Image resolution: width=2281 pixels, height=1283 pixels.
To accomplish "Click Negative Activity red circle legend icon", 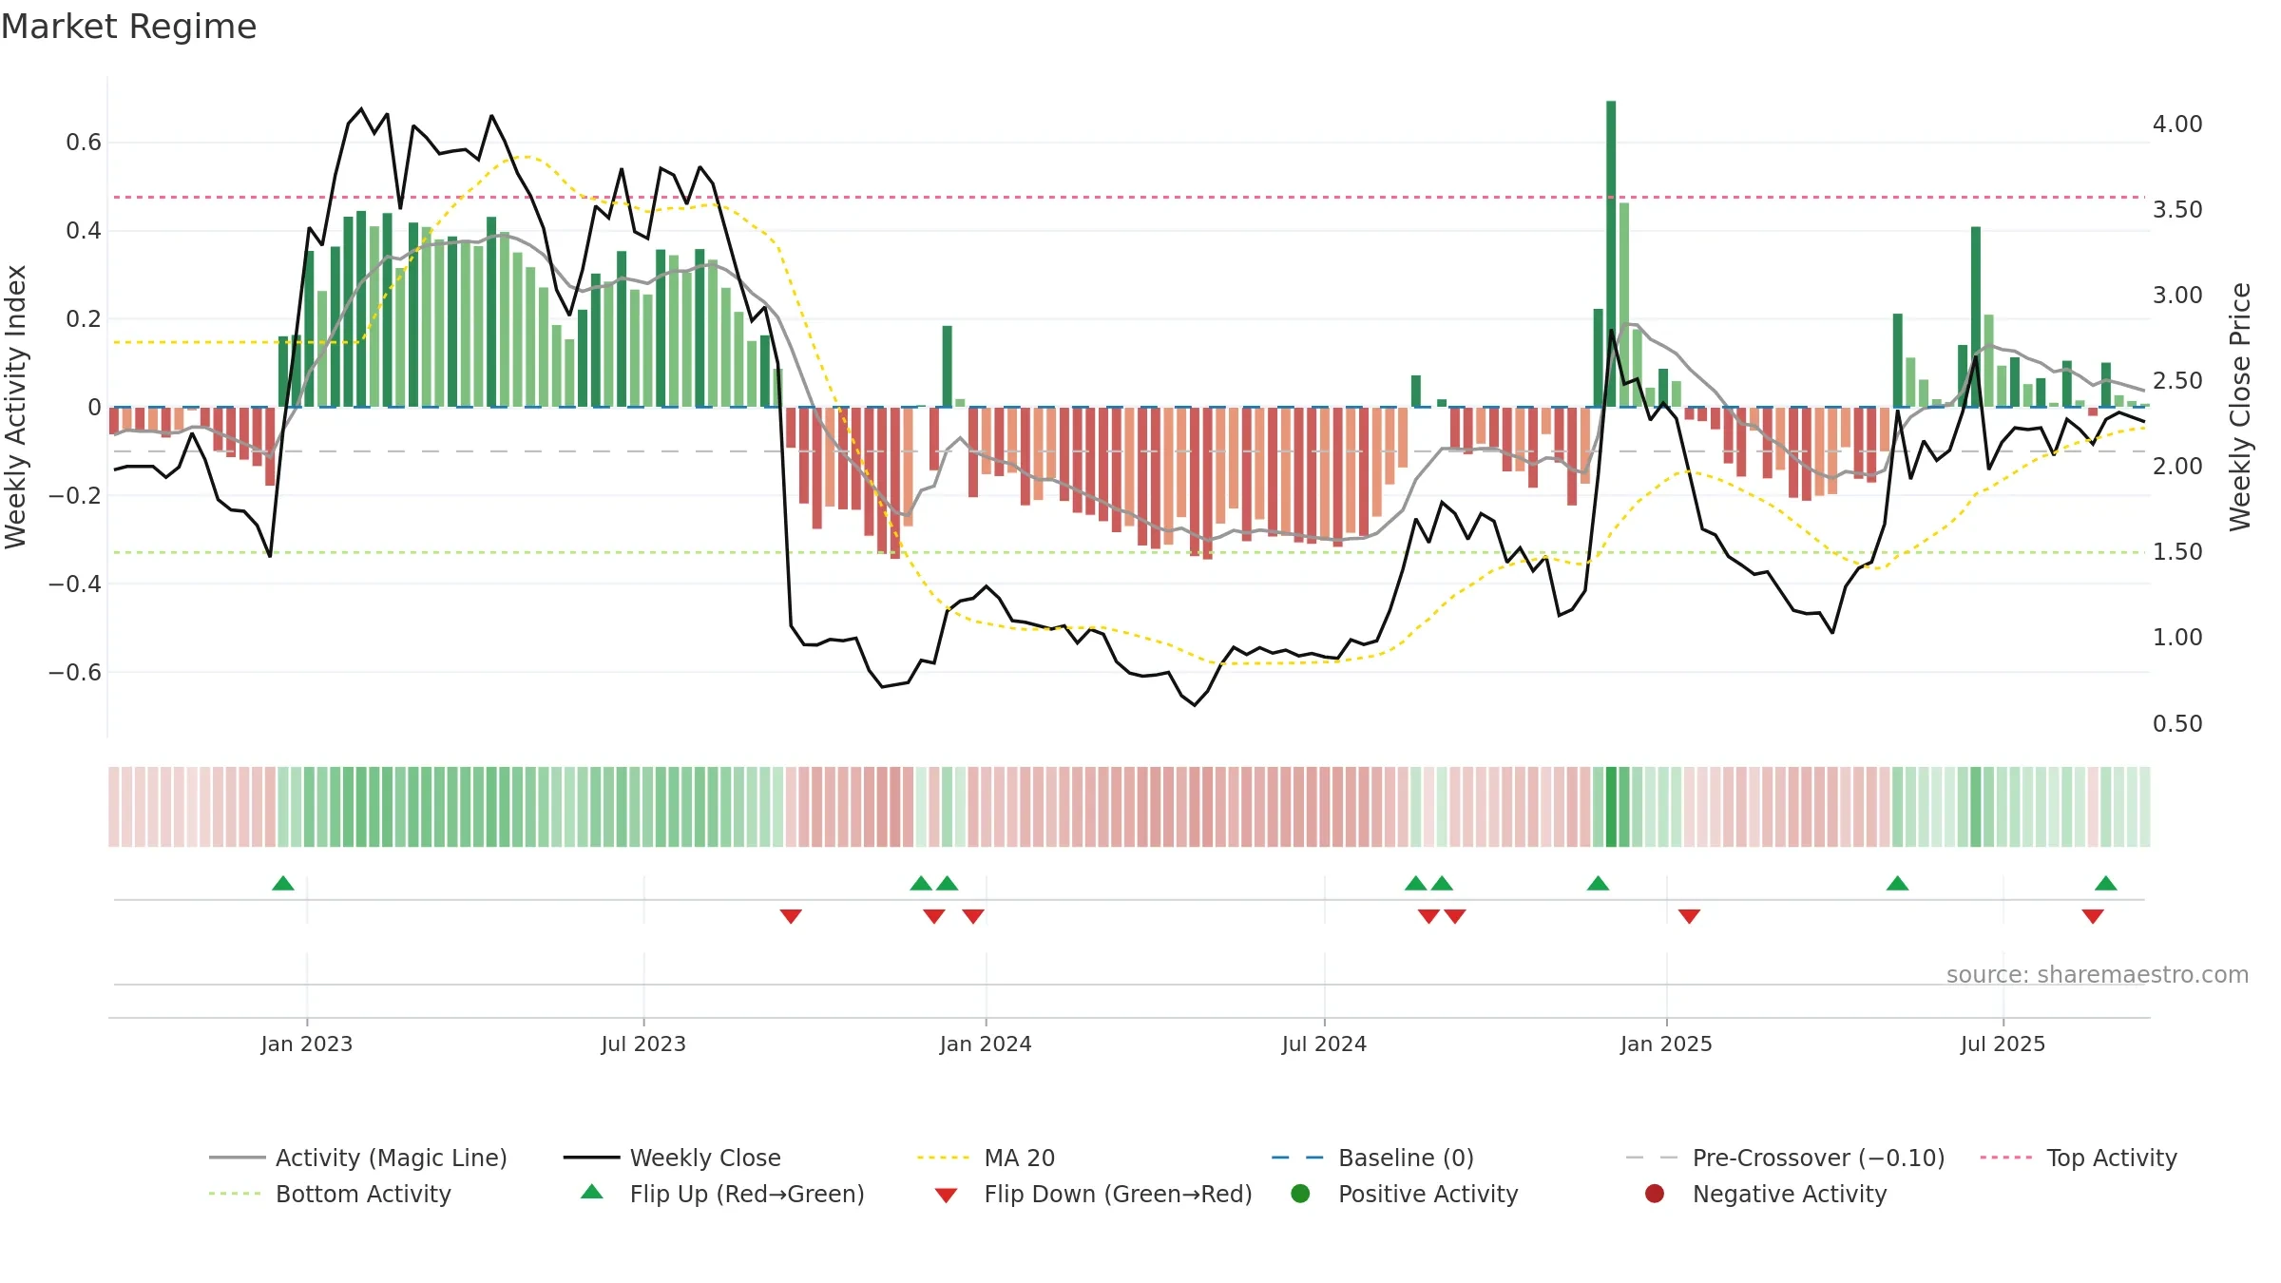I will (1655, 1194).
